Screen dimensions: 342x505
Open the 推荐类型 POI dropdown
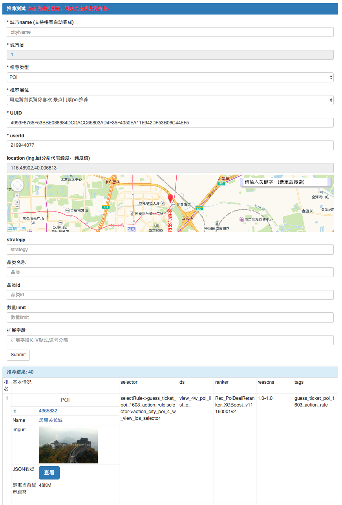pyautogui.click(x=170, y=77)
